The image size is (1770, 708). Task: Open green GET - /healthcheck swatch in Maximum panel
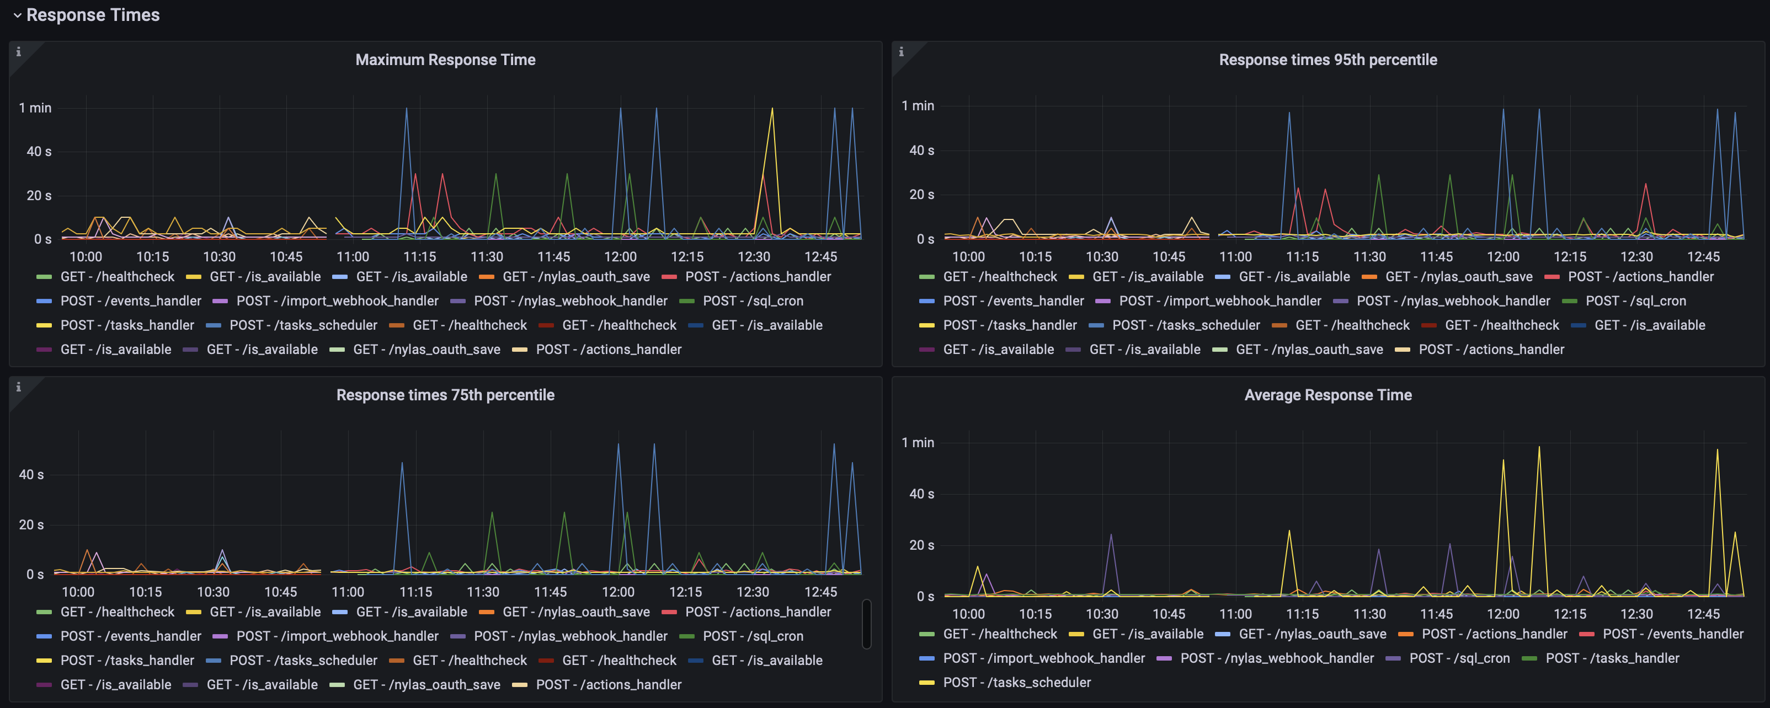(x=44, y=277)
